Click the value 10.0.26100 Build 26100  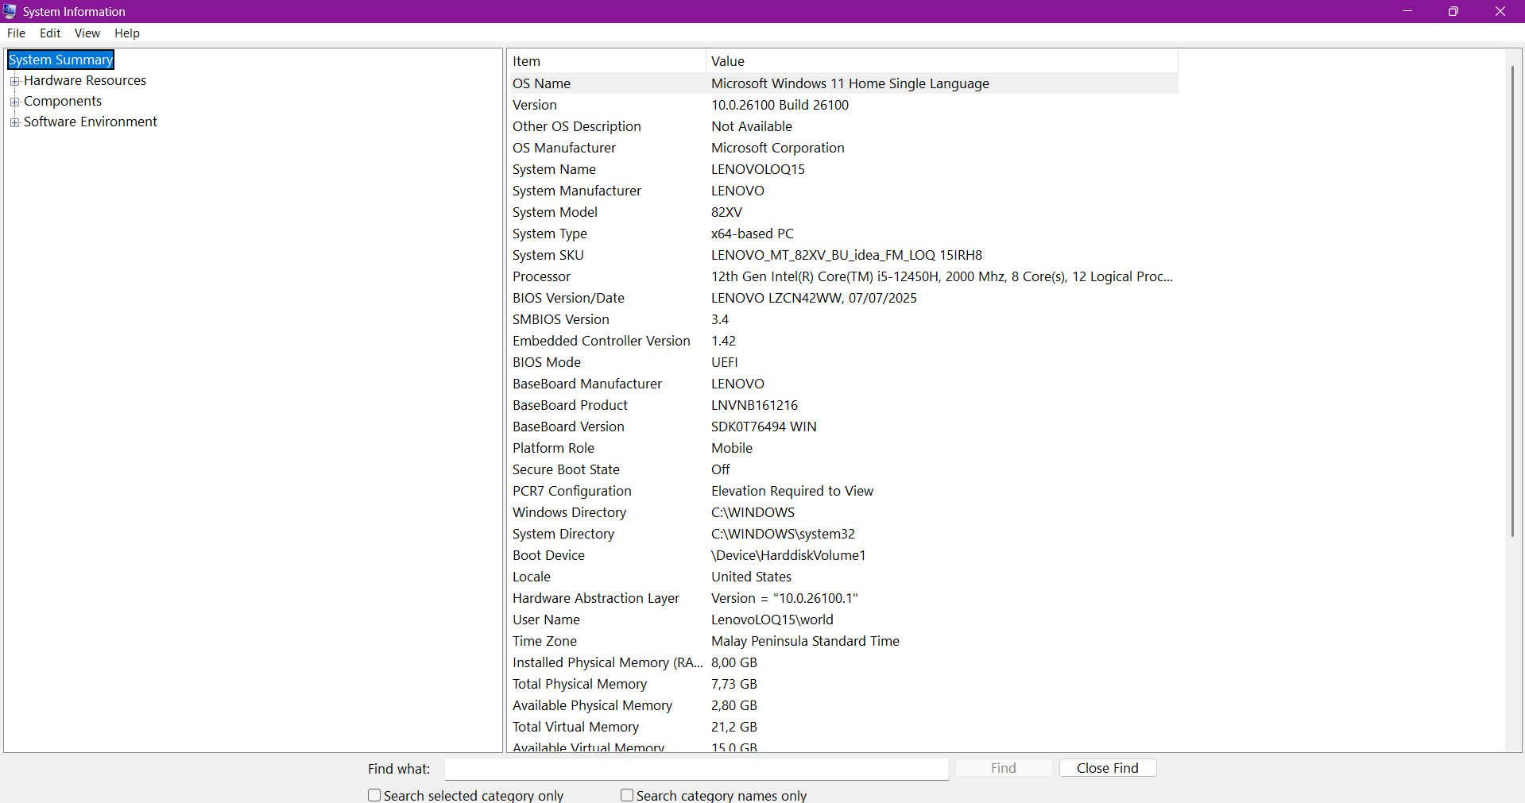tap(780, 105)
